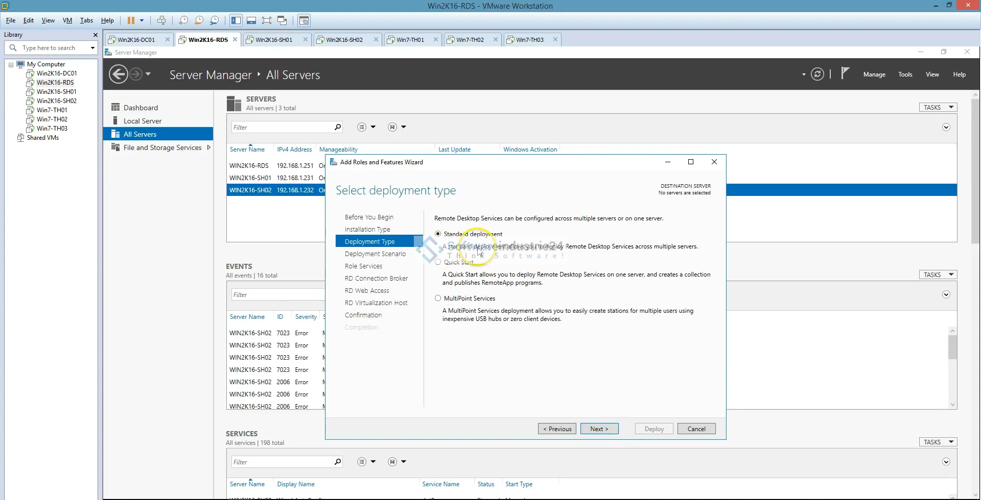
Task: Collapse the My Computer tree node
Action: [x=11, y=65]
